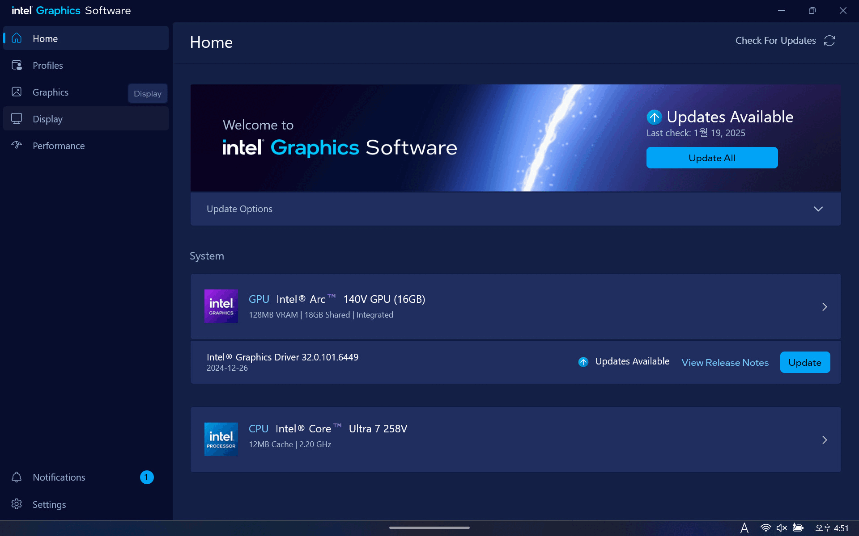Go to Home menu item

(x=86, y=38)
